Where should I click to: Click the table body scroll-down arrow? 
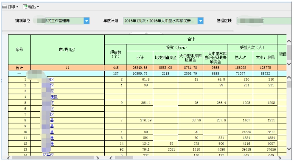[289, 149]
